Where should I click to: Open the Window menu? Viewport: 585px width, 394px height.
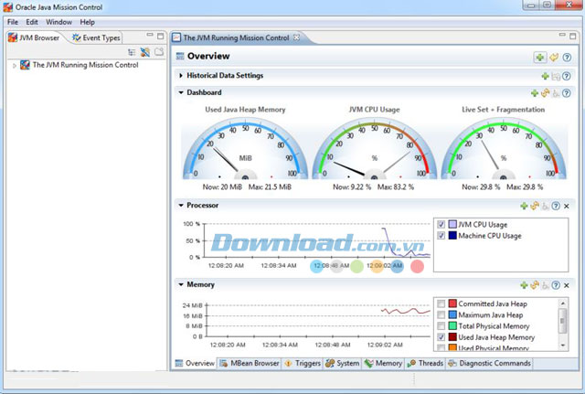pyautogui.click(x=58, y=21)
